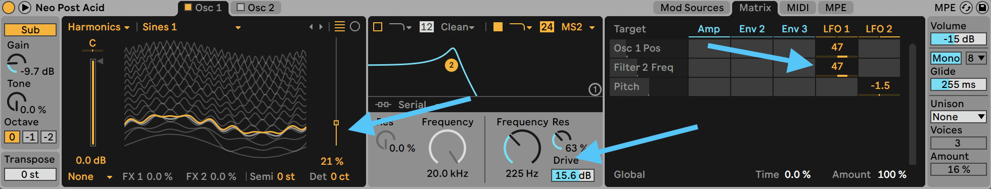Click the Global Amount 100 % value

[x=892, y=174]
